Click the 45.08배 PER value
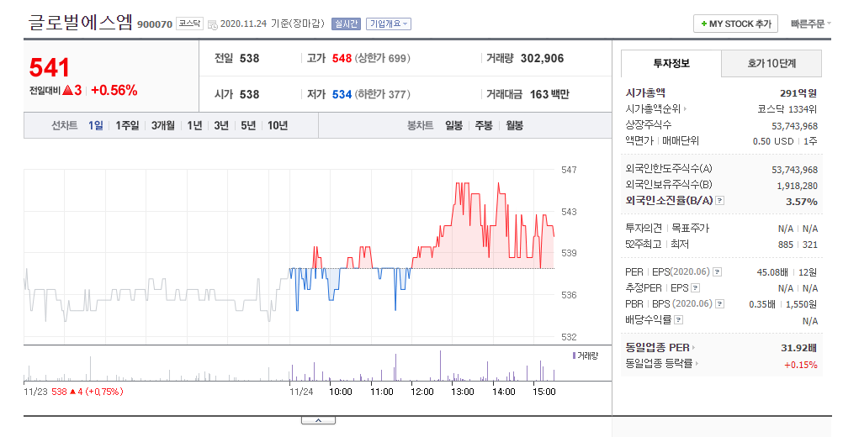The width and height of the screenshot is (843, 437). click(772, 272)
